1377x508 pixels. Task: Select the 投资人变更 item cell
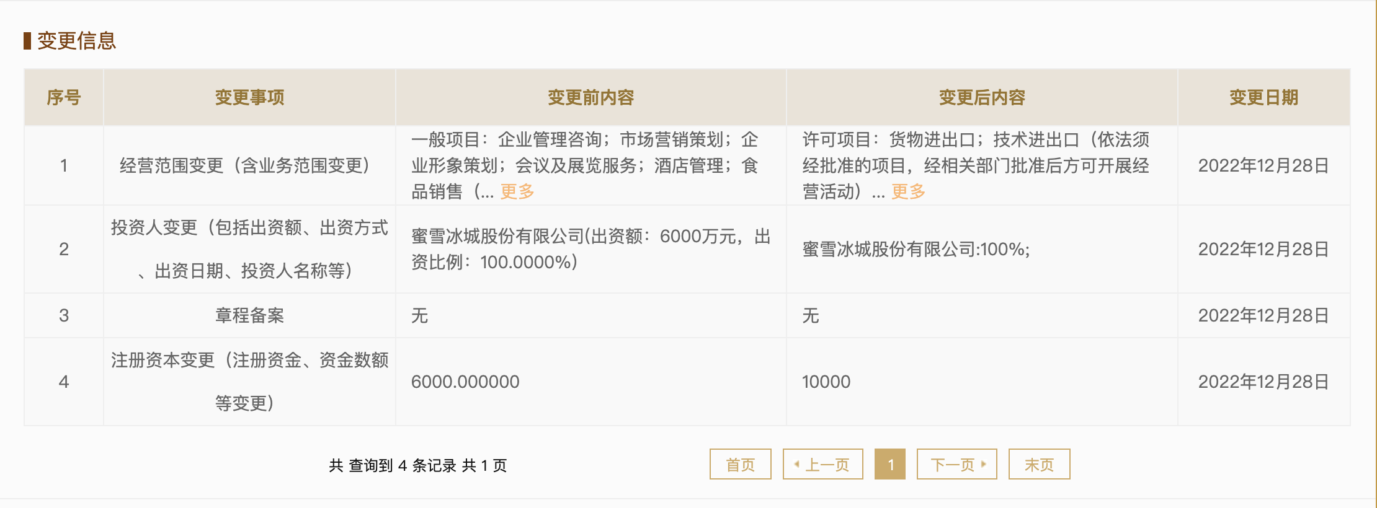click(x=249, y=249)
